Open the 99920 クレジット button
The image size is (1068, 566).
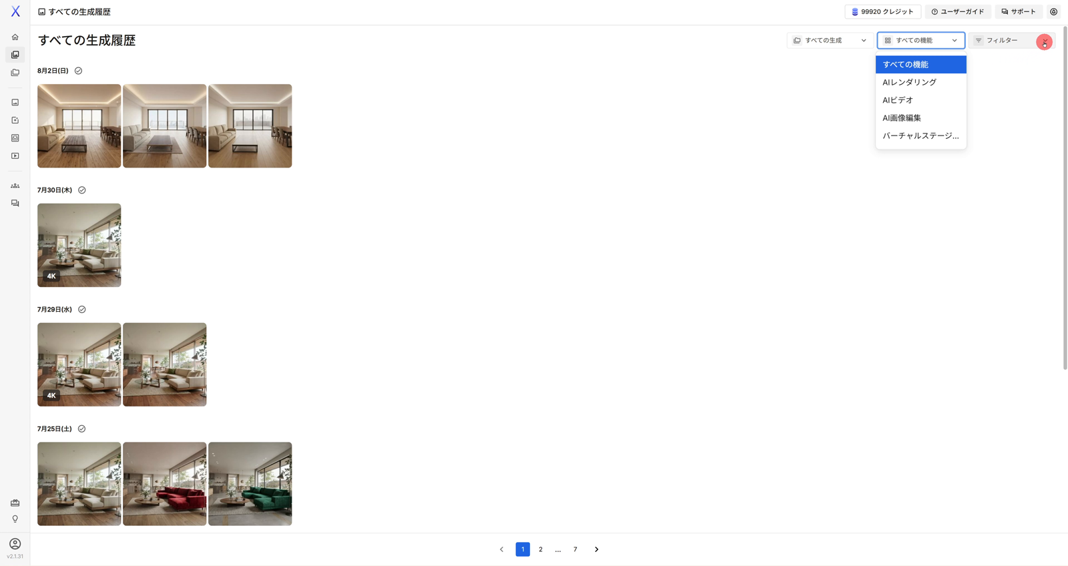882,12
